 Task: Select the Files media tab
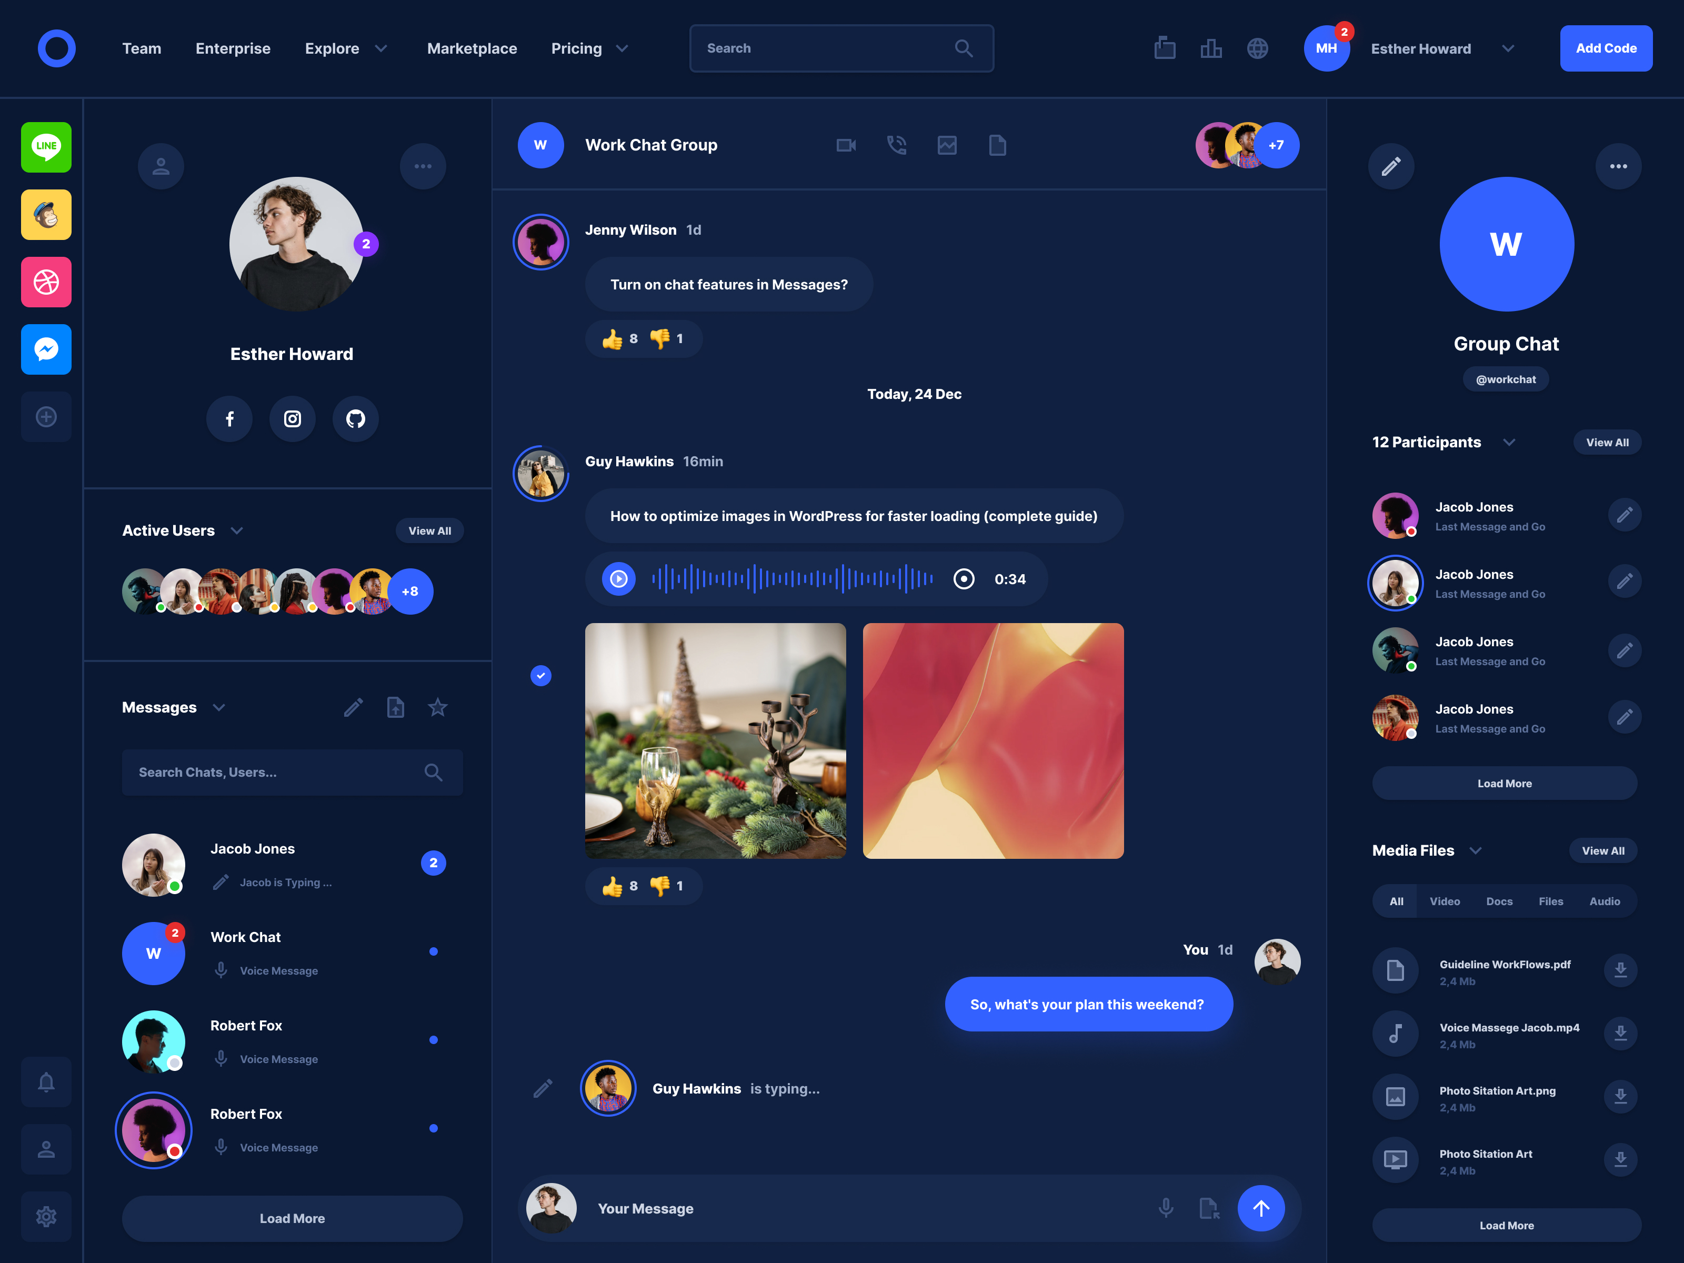coord(1551,900)
